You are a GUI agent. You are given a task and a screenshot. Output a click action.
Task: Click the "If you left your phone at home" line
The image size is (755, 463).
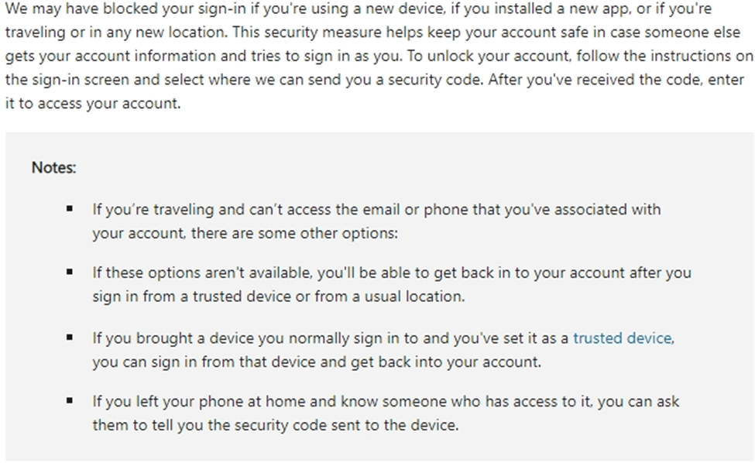[x=386, y=402]
